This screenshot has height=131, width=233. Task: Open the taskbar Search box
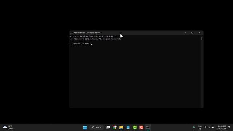click(97, 127)
